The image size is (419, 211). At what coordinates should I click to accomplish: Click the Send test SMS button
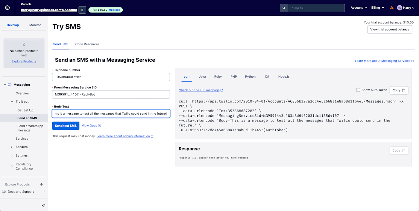(66, 126)
